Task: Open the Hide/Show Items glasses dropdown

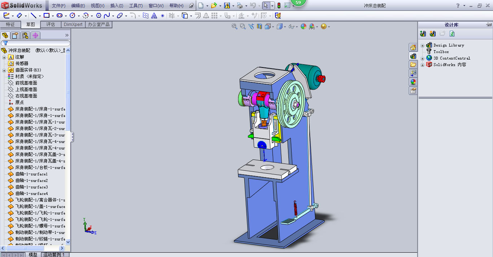Action: [x=292, y=26]
